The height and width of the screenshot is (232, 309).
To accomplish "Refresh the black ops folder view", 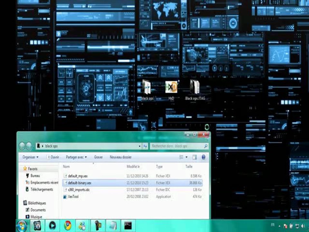I will coord(145,146).
